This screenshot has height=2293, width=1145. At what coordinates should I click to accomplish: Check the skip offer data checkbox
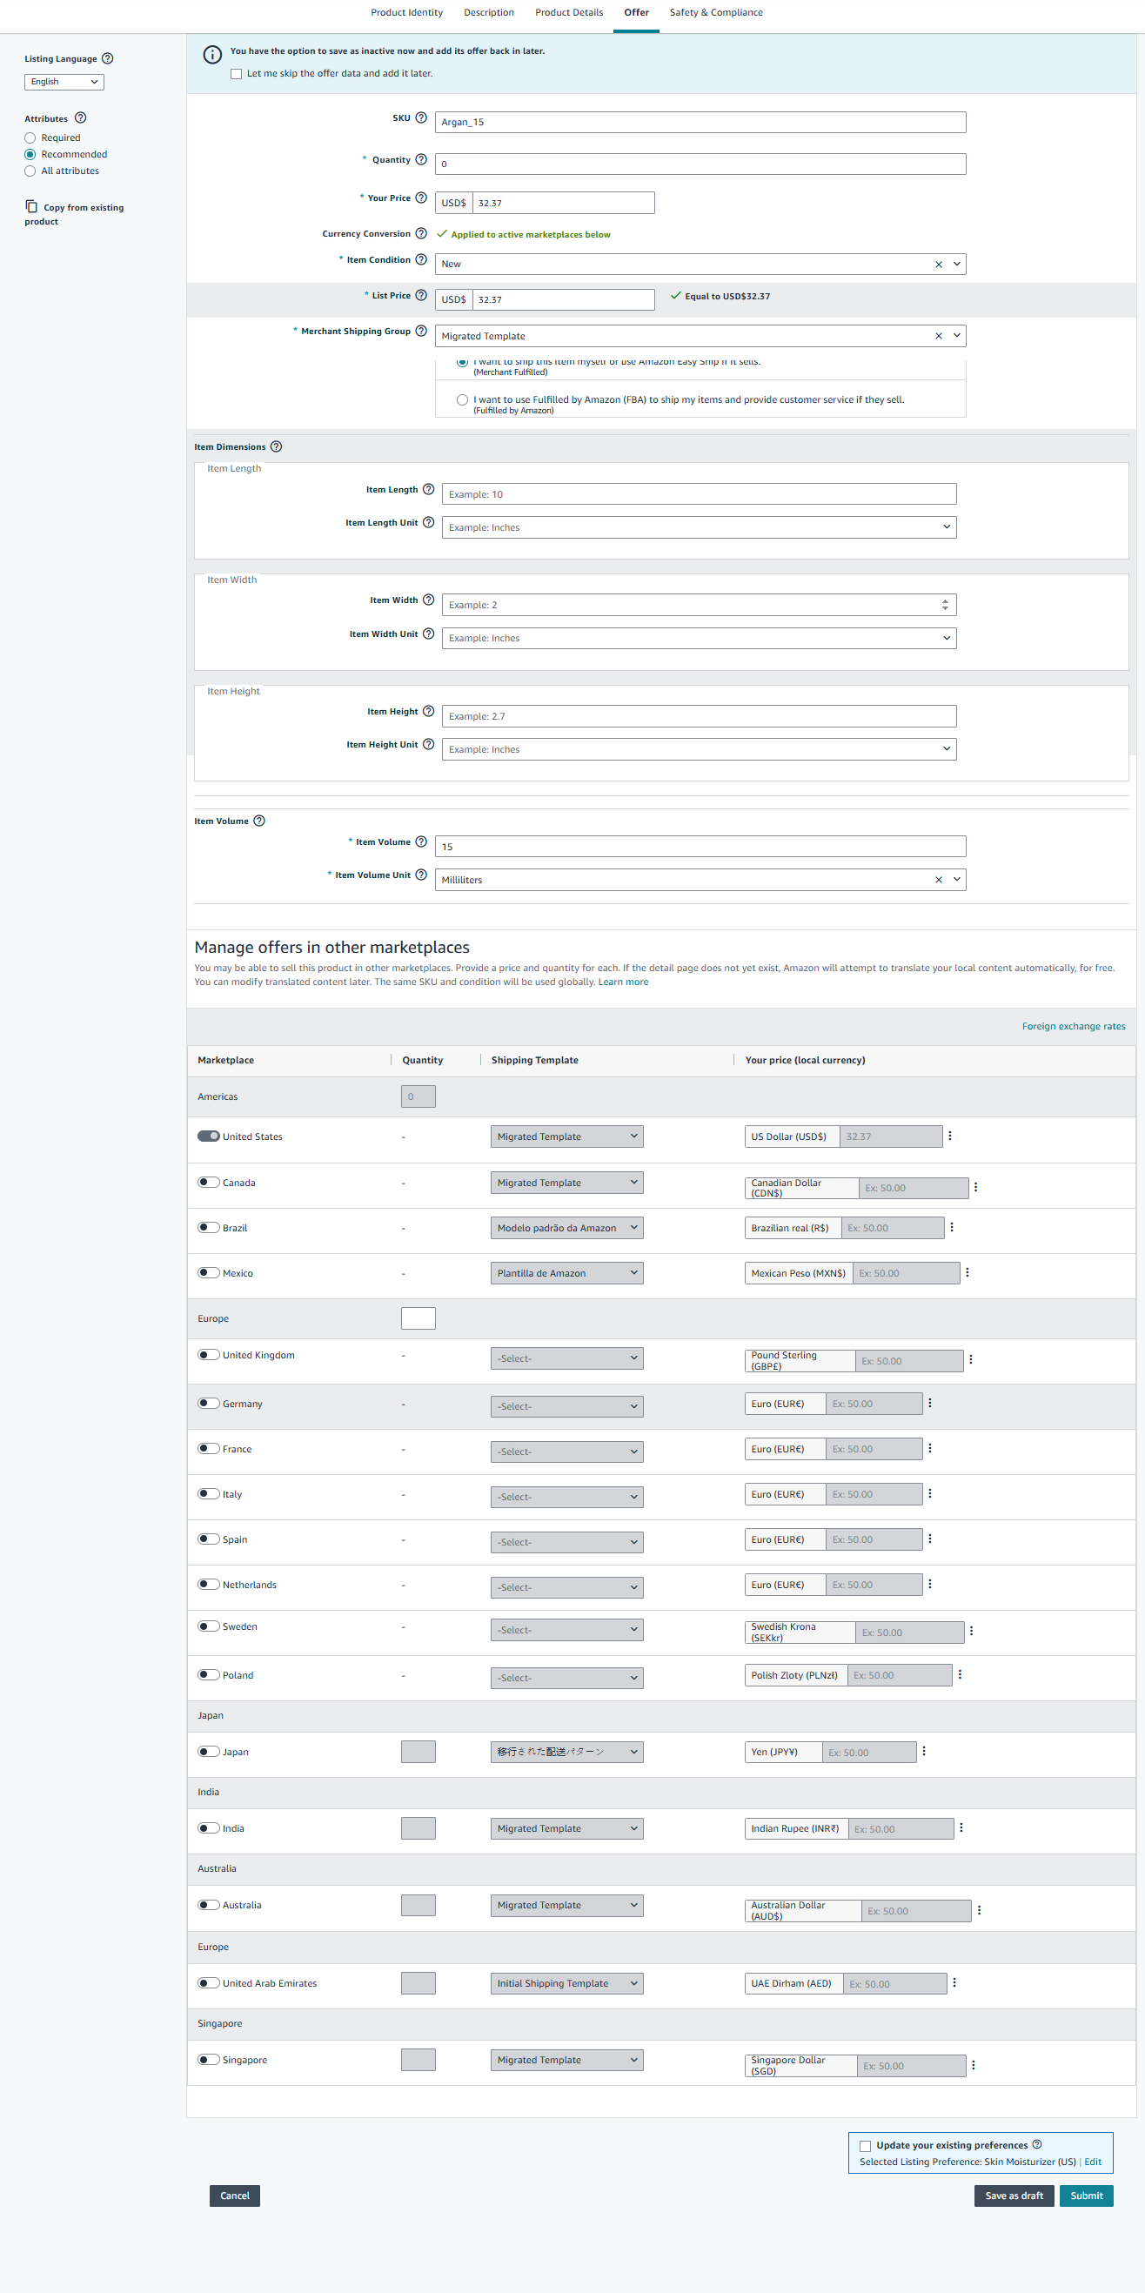[x=236, y=74]
